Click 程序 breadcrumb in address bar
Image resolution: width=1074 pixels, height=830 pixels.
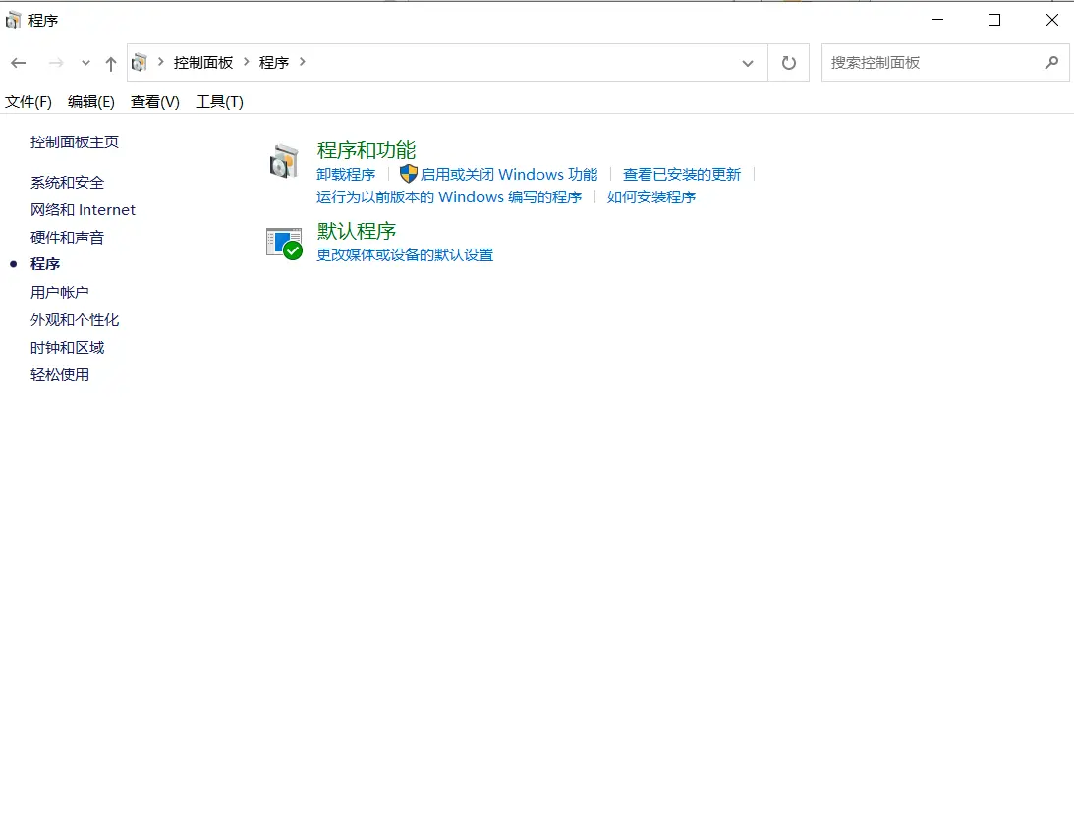(274, 62)
